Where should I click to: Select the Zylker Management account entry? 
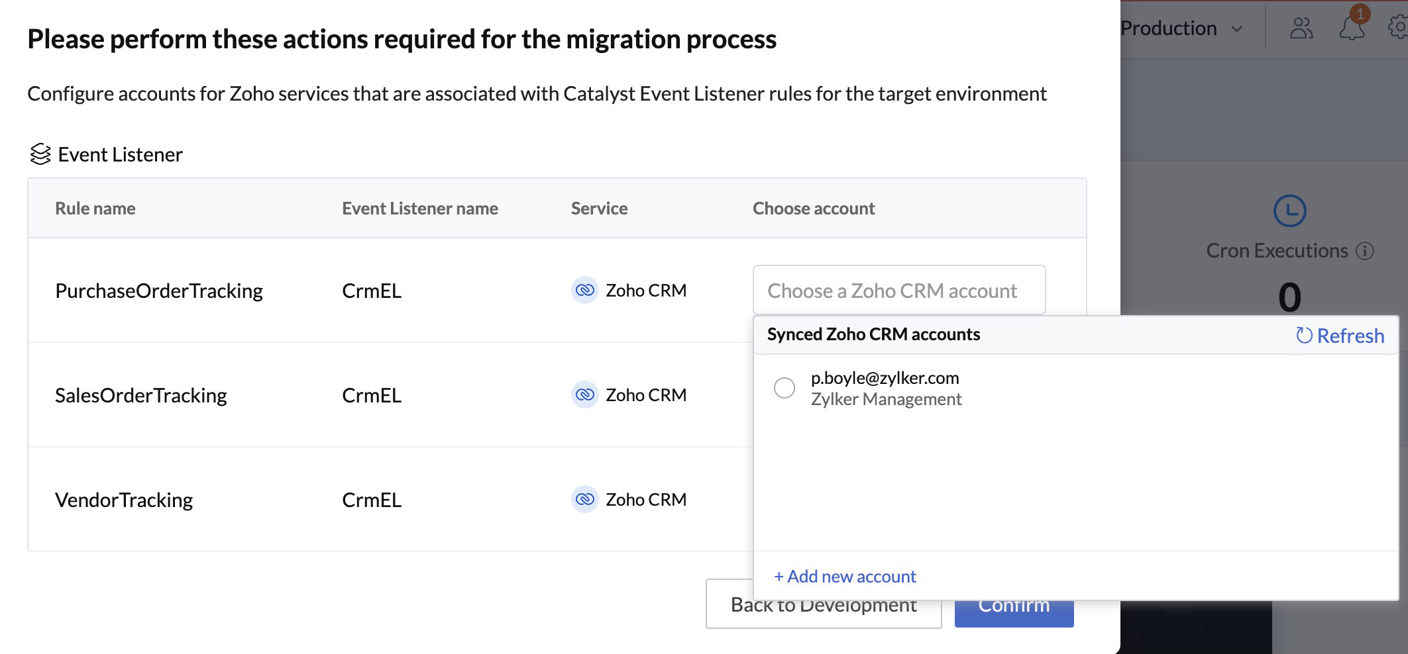(x=887, y=398)
